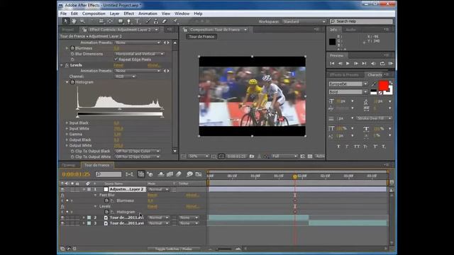Collapse Fast Blur group in the timeline

click(95, 195)
